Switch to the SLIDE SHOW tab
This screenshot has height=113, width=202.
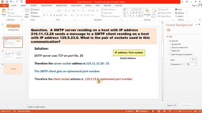pyautogui.click(x=76, y=6)
